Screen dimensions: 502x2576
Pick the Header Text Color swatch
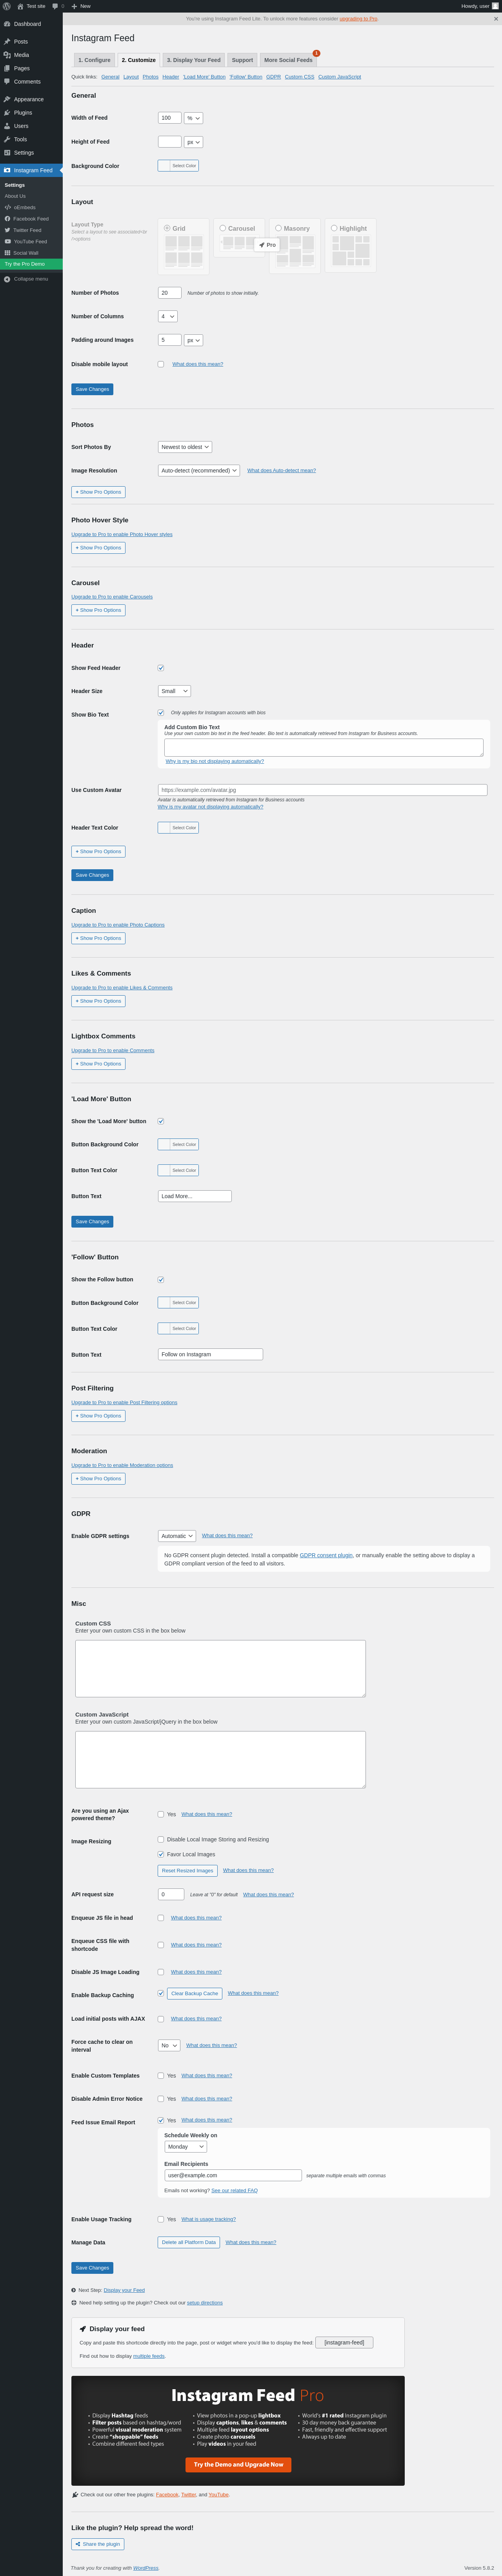178,828
